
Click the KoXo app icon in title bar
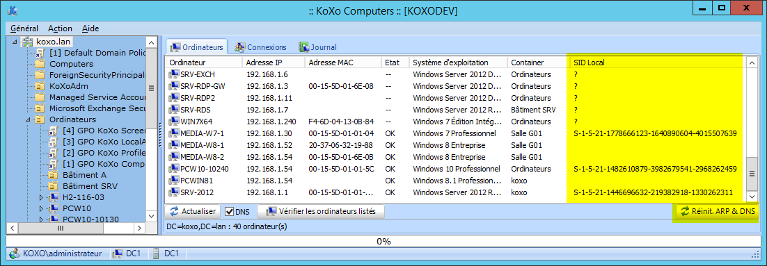click(13, 10)
